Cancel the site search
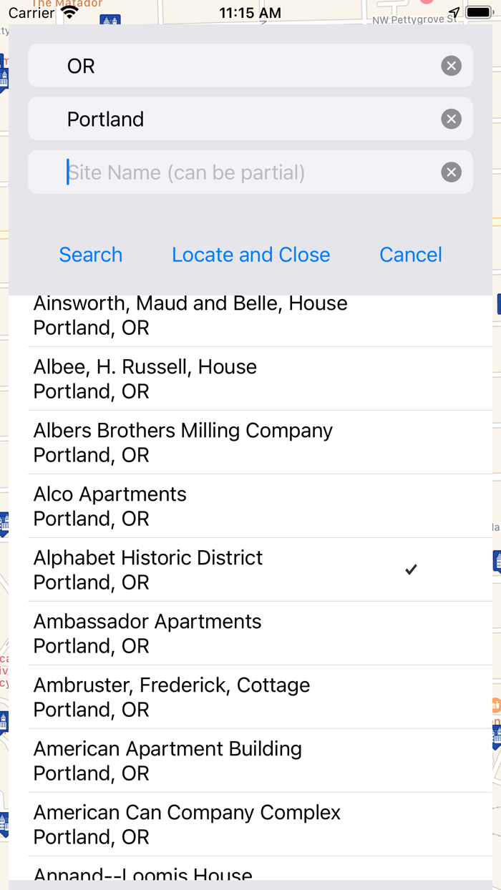The width and height of the screenshot is (501, 890). 410,255
